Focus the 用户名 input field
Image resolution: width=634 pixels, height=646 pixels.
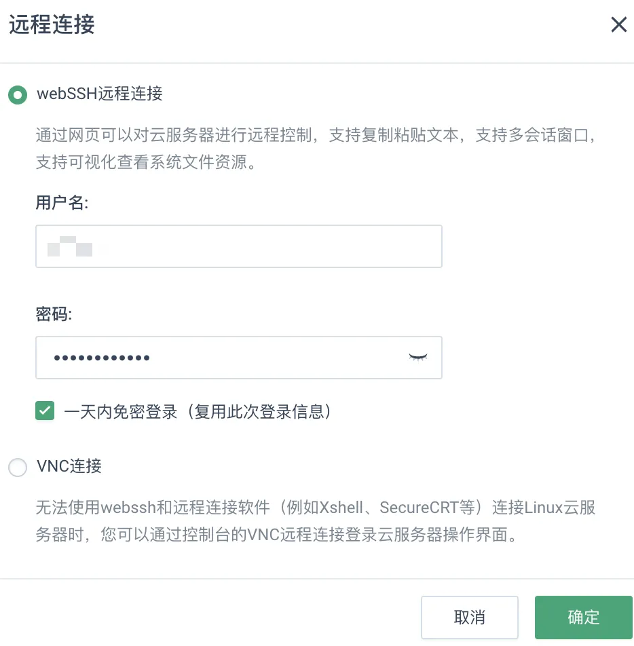pyautogui.click(x=239, y=246)
